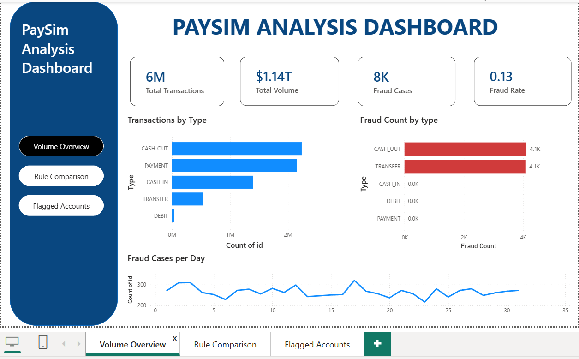Viewport: 579px width, 359px height.
Task: Click the Fraud Count by type title
Action: [399, 120]
